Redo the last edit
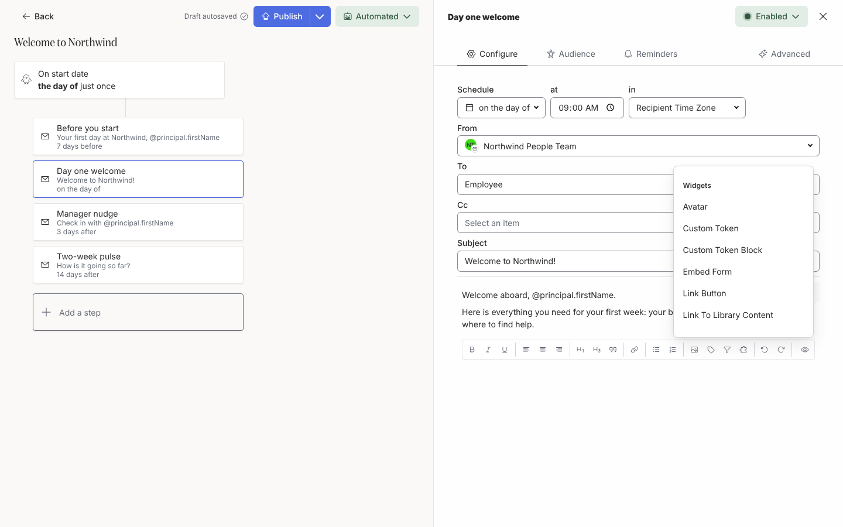 coord(781,350)
